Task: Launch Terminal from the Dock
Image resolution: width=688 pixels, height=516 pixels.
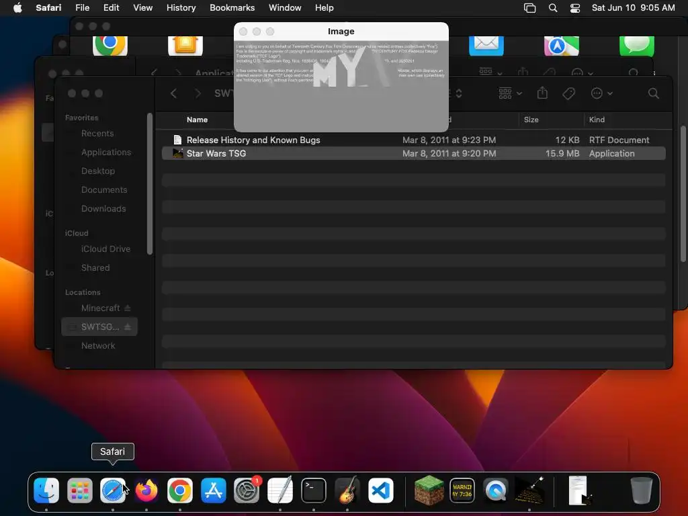Action: point(314,490)
